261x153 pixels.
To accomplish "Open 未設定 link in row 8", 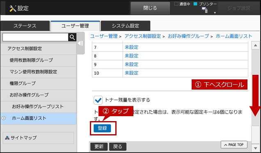I will (131, 56).
